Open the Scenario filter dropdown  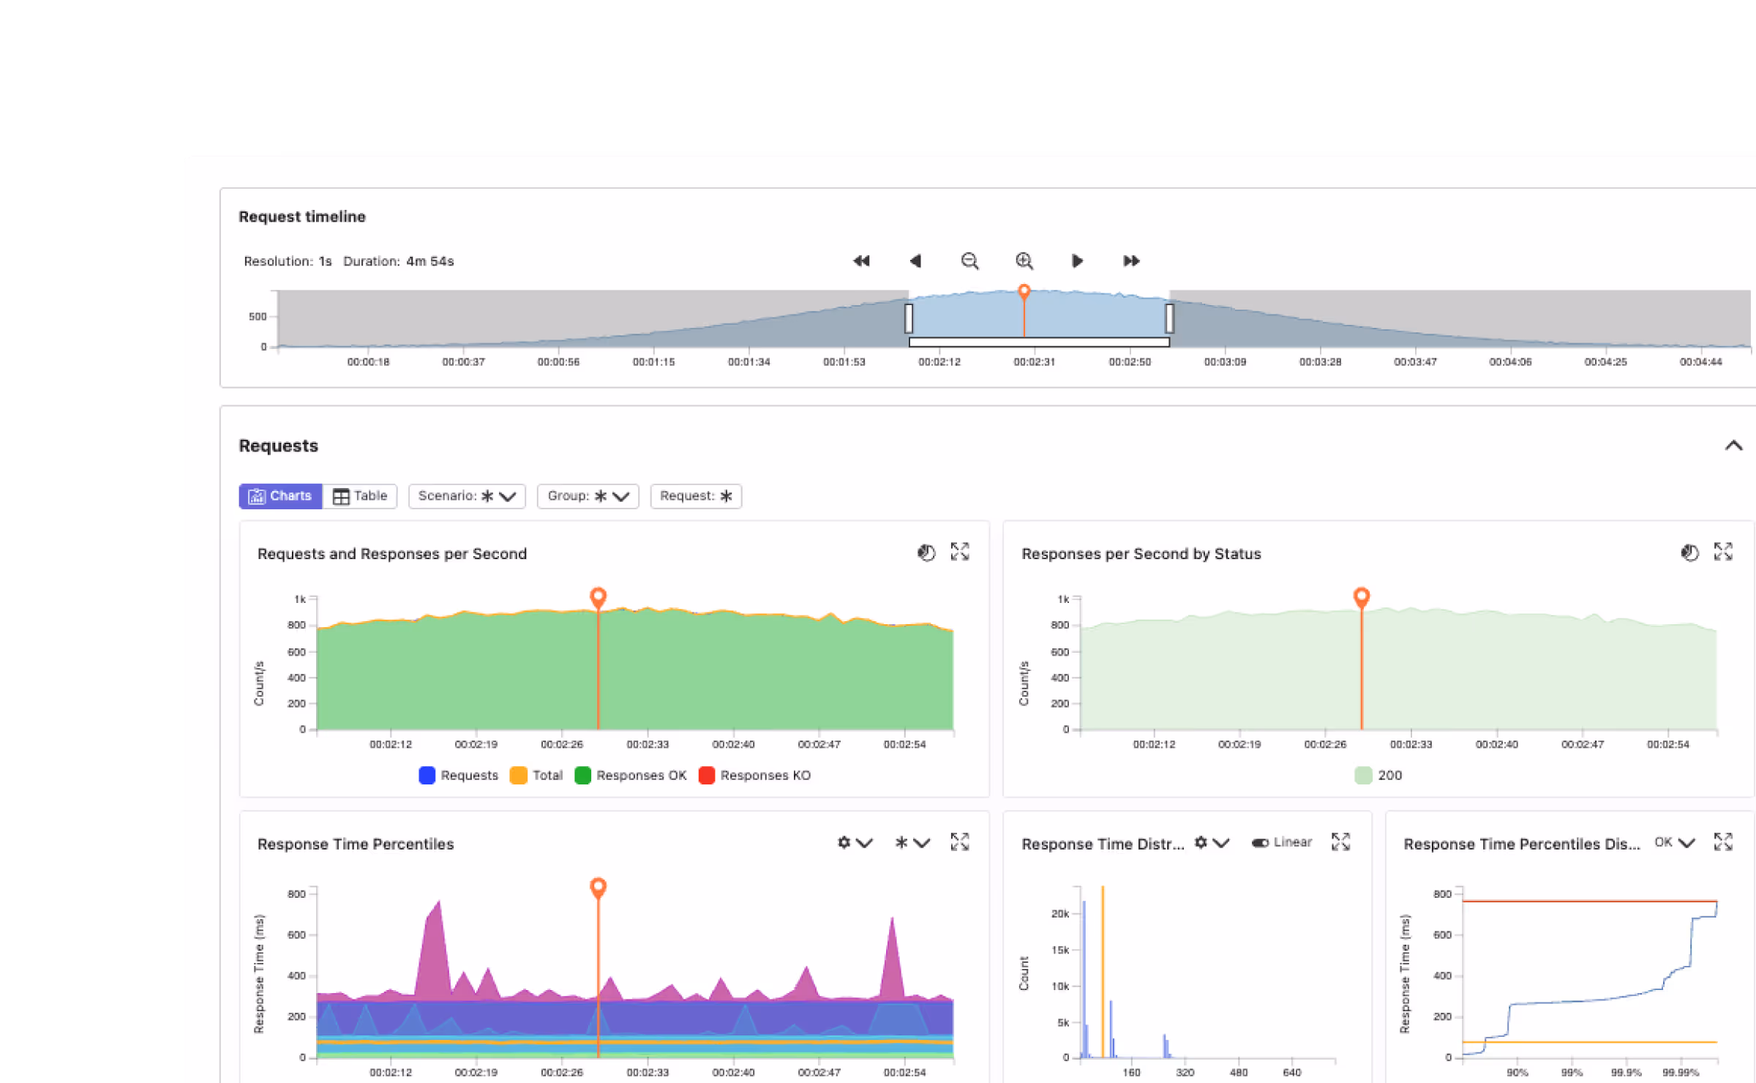click(467, 496)
